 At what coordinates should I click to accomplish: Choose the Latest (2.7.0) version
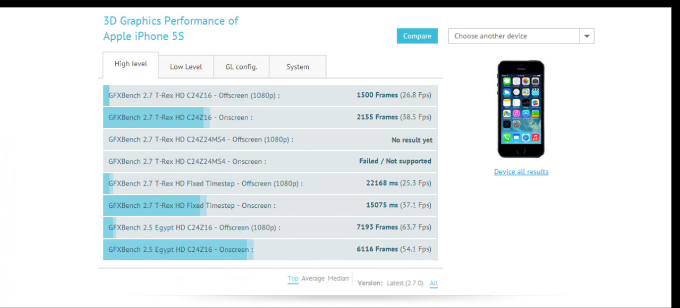click(x=405, y=283)
